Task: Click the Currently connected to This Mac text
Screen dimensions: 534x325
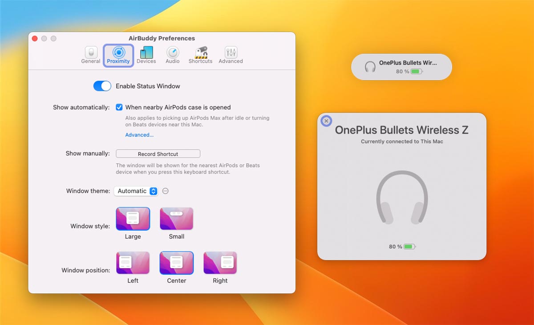Action: point(402,142)
